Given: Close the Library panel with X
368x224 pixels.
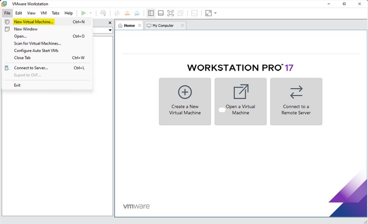Looking at the screenshot, I should click(110, 22).
